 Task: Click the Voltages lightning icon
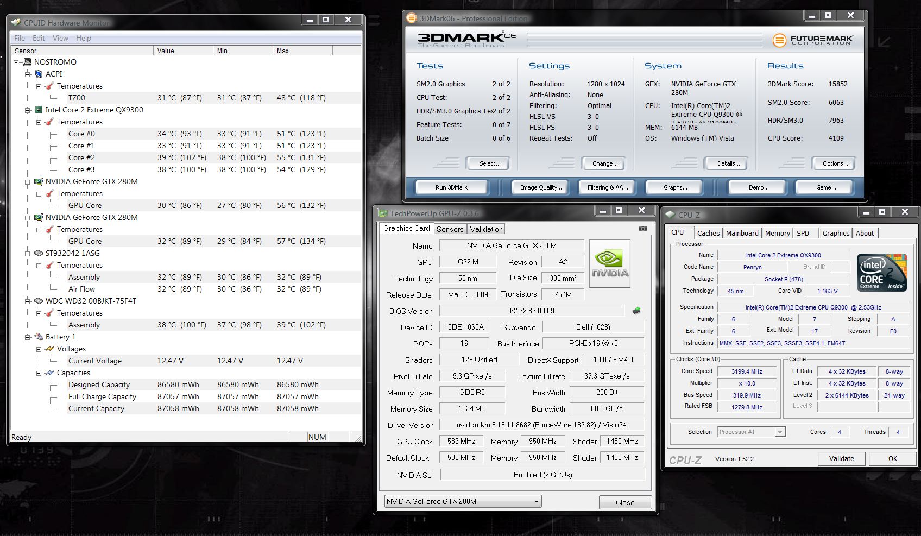50,349
